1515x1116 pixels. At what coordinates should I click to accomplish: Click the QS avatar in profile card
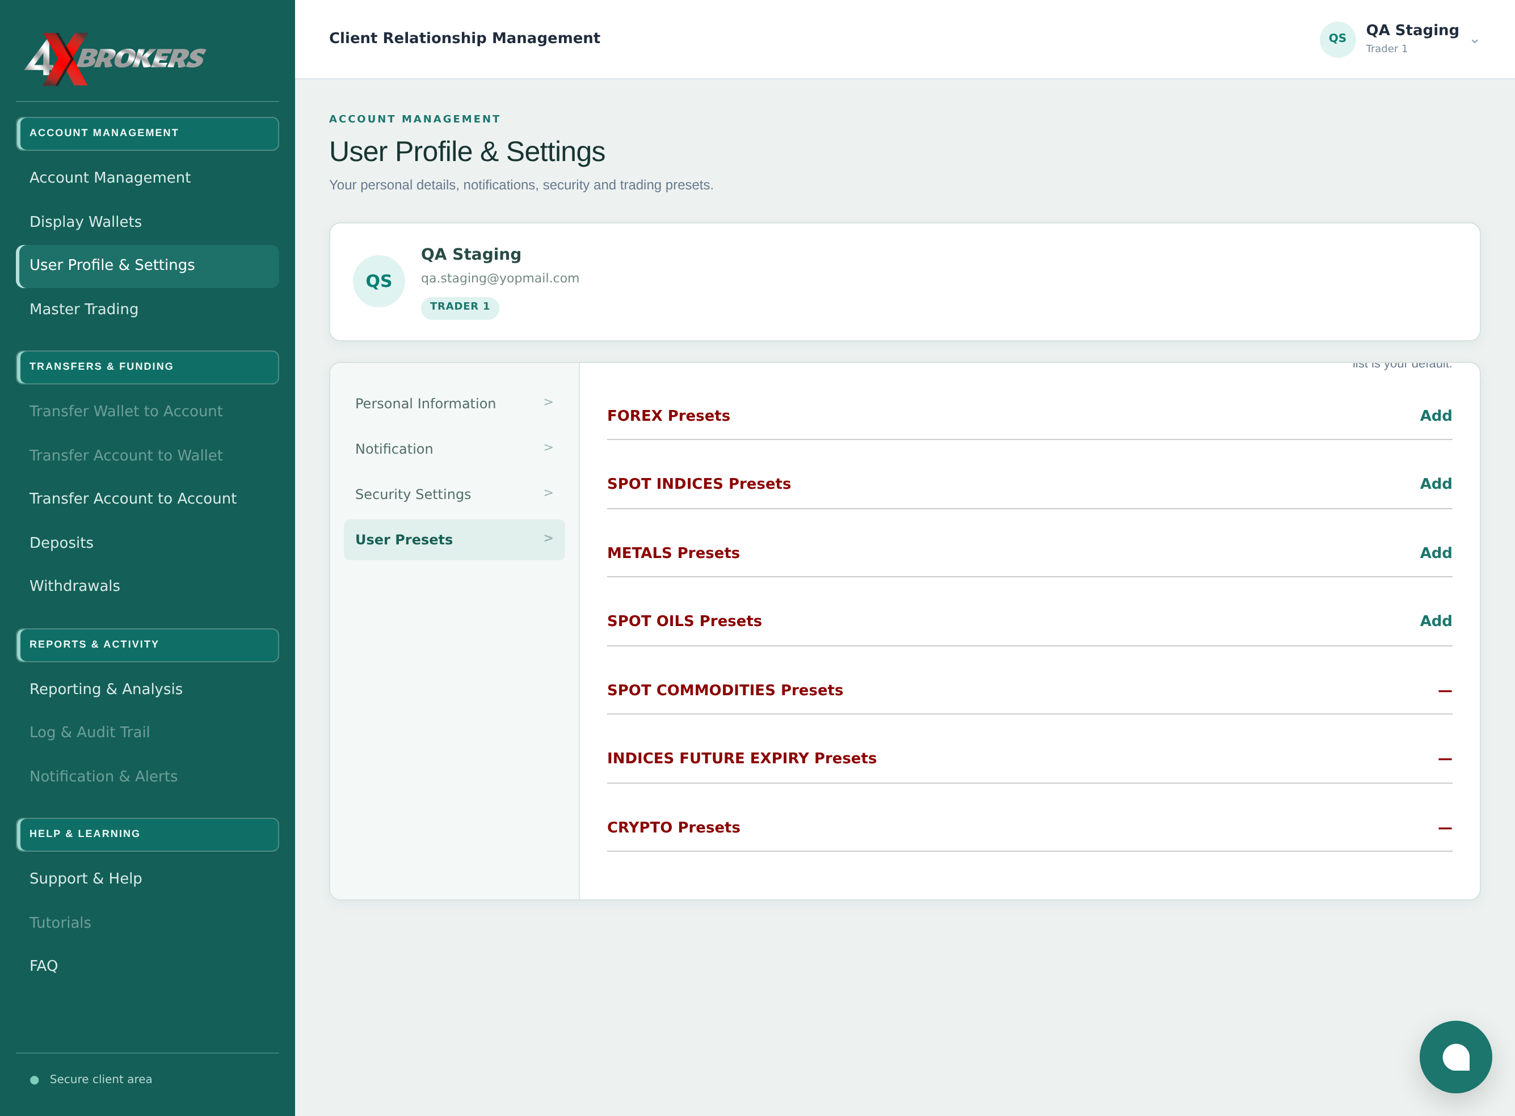pyautogui.click(x=378, y=281)
